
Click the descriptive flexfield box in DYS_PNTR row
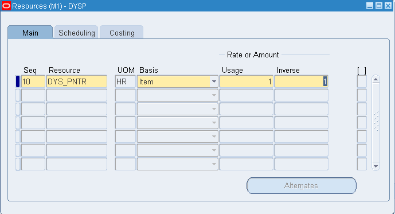(x=362, y=81)
